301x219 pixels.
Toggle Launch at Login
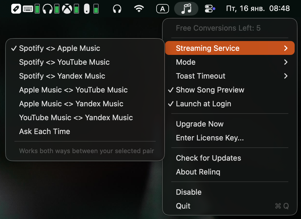(204, 104)
